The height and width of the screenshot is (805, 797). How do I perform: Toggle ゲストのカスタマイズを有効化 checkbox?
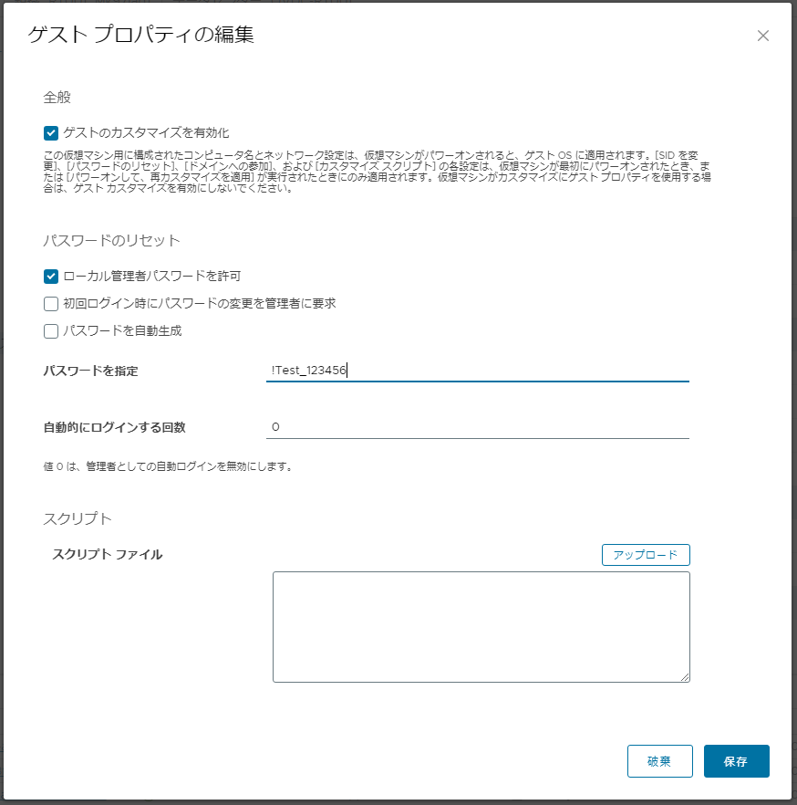[51, 133]
